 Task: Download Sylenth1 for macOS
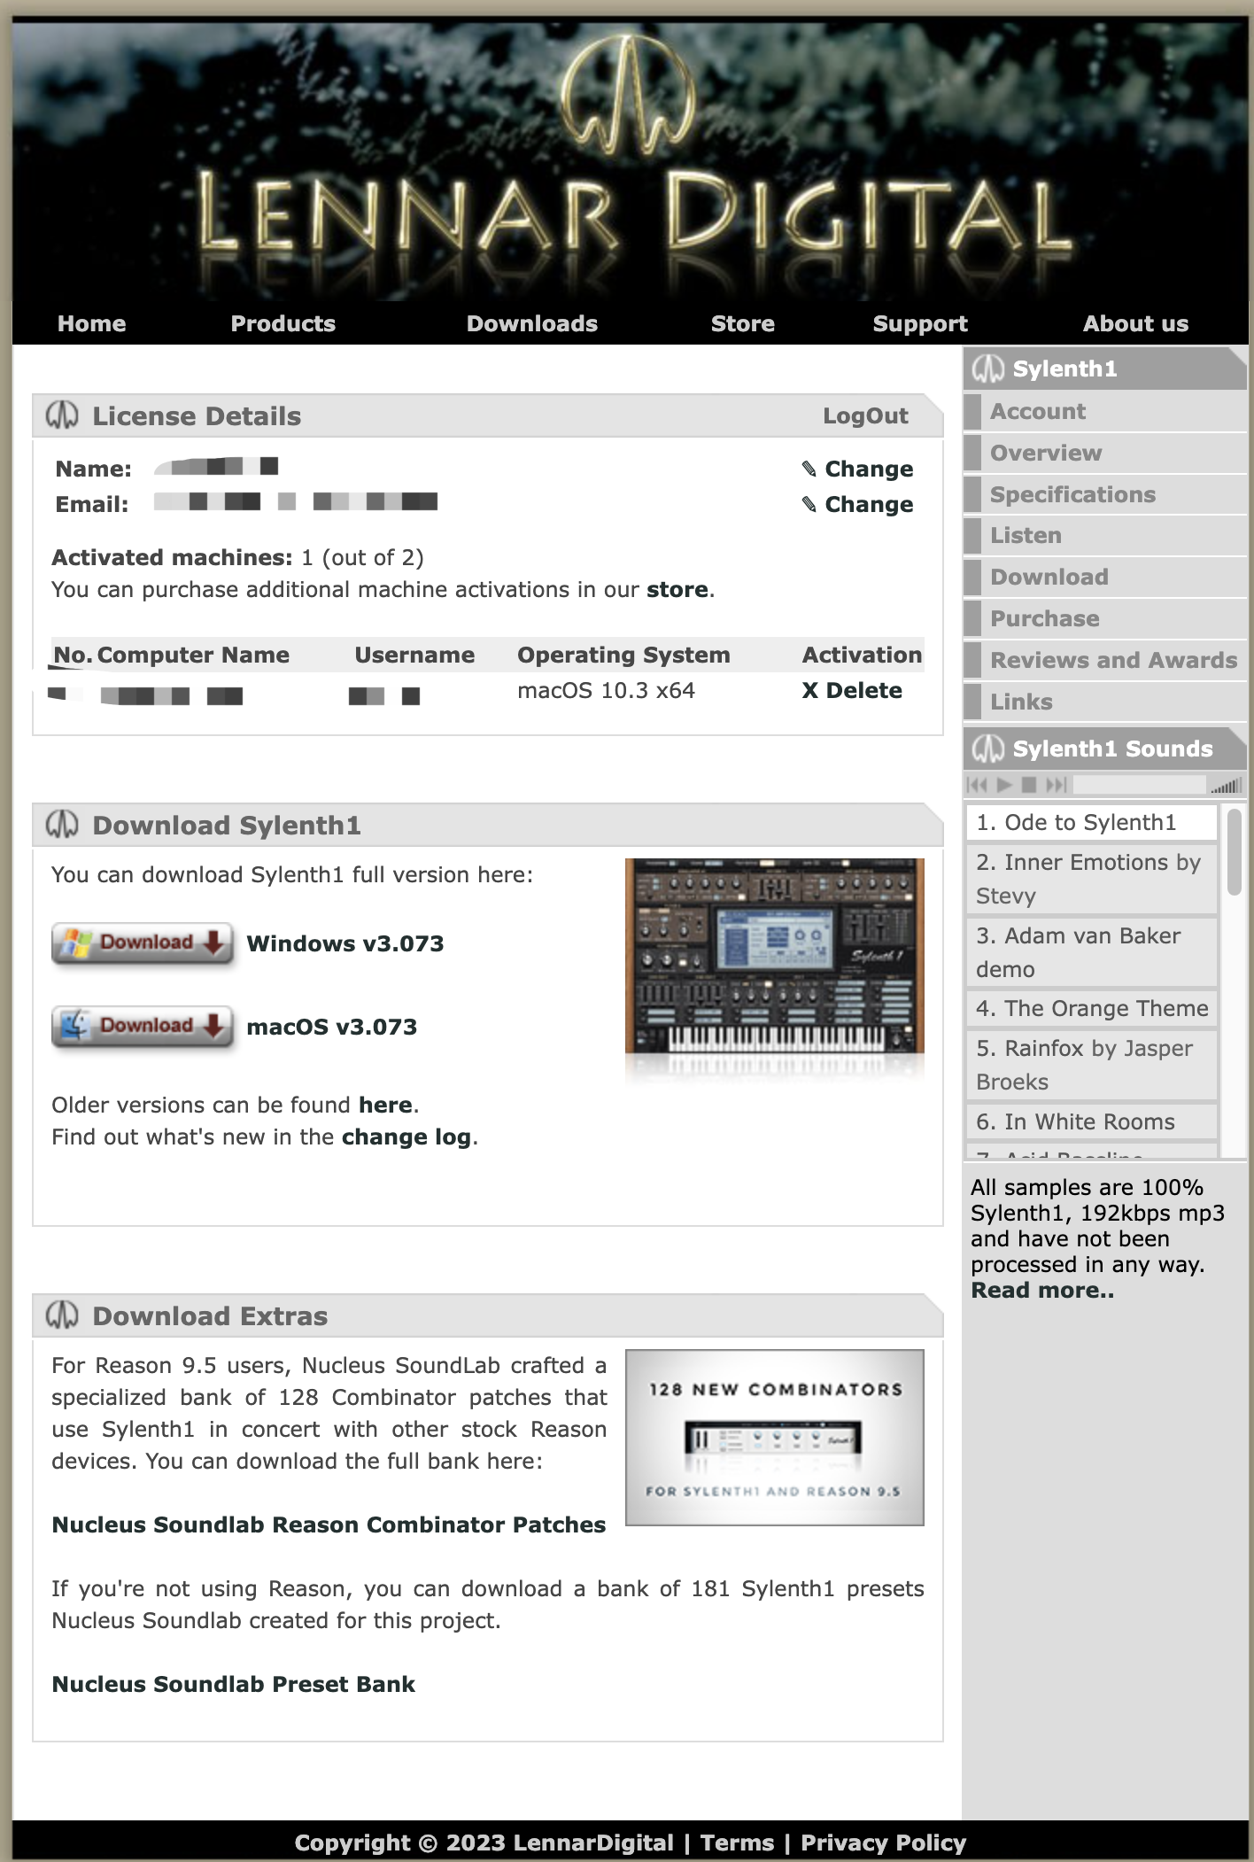143,1027
